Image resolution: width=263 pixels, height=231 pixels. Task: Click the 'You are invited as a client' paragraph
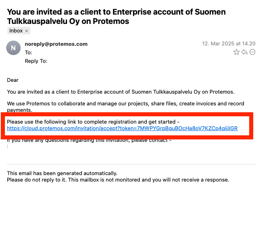tap(121, 92)
